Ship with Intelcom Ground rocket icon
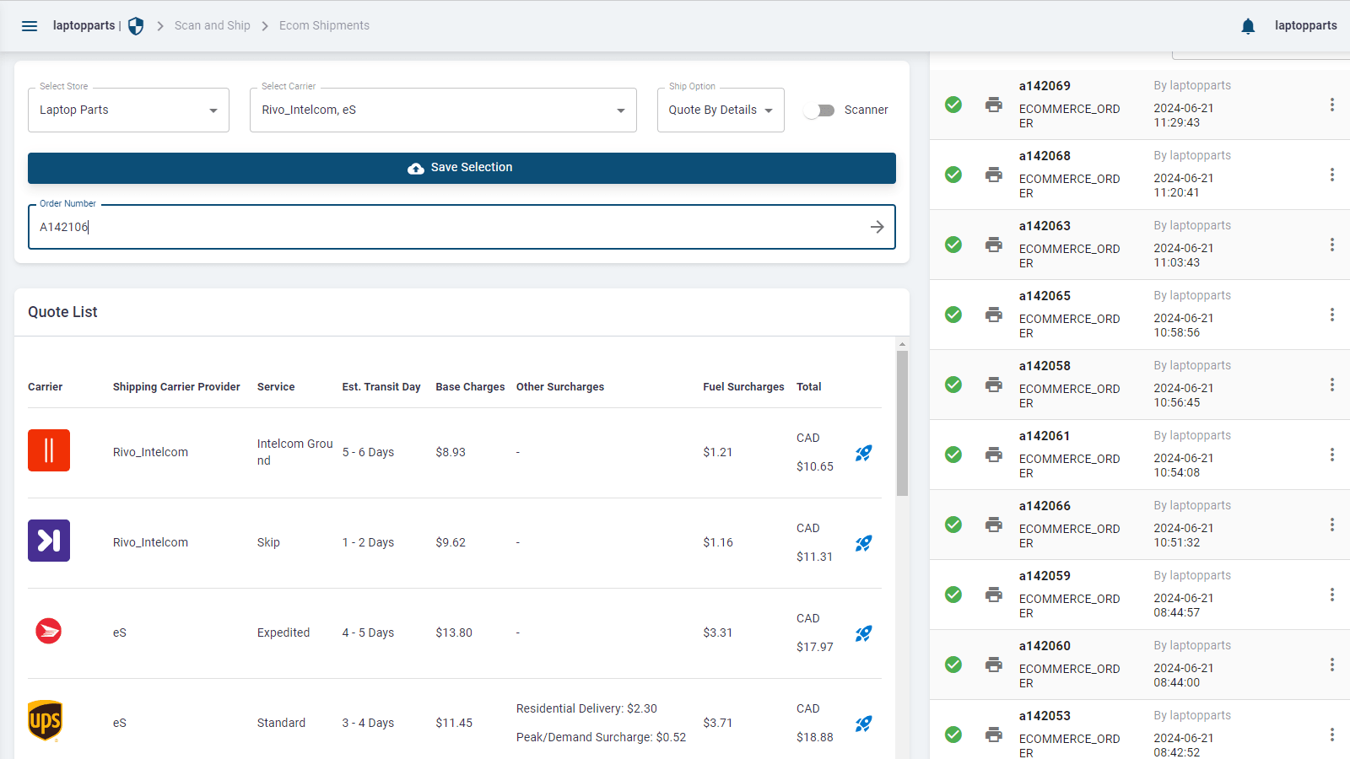 (x=863, y=453)
